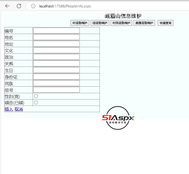Image resolution: width=189 pixels, height=174 pixels.
Task: Click into the 编号 input field
Action: (x=56, y=31)
